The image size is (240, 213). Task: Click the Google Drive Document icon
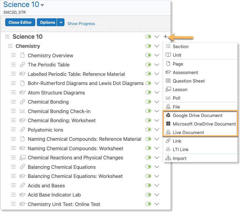[x=168, y=115]
